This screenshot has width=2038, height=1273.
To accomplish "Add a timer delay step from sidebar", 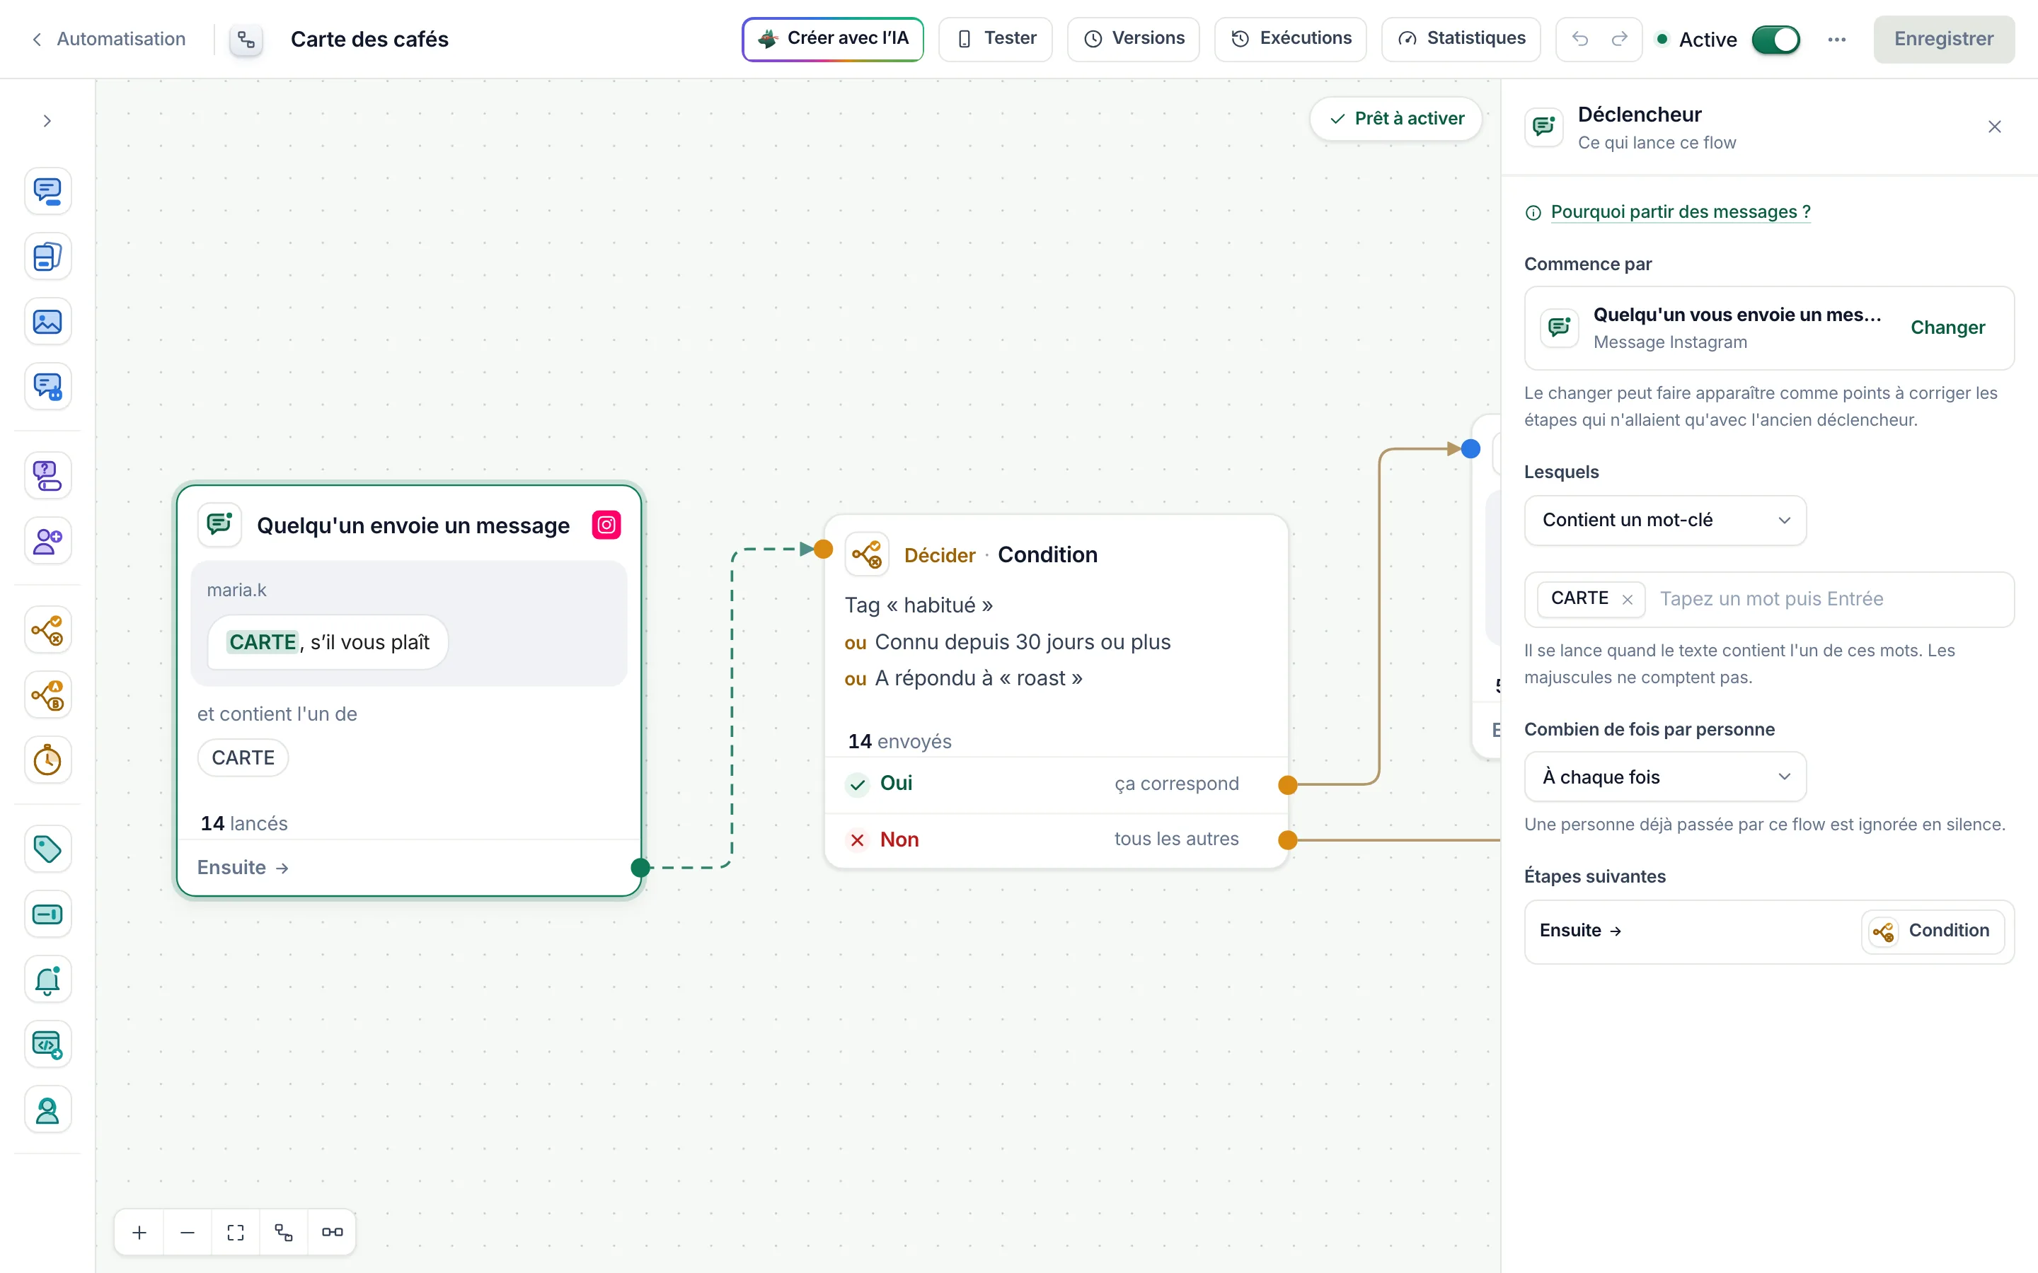I will 47,760.
